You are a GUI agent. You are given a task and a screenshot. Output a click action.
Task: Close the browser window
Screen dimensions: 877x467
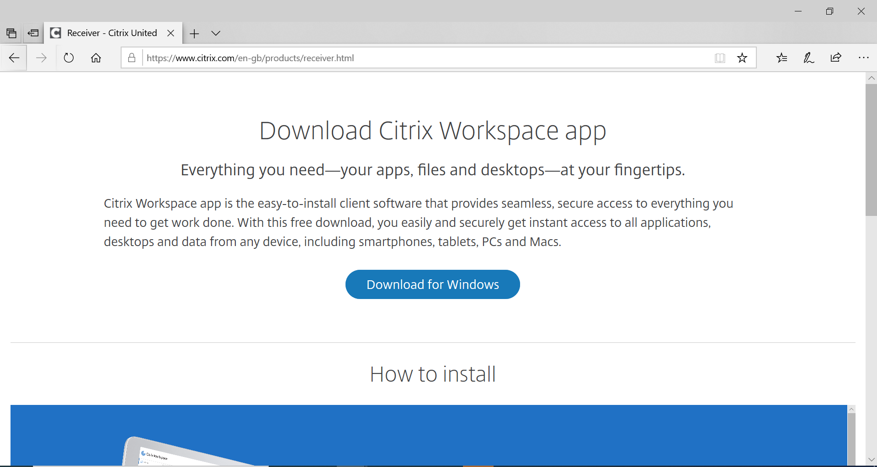tap(861, 11)
